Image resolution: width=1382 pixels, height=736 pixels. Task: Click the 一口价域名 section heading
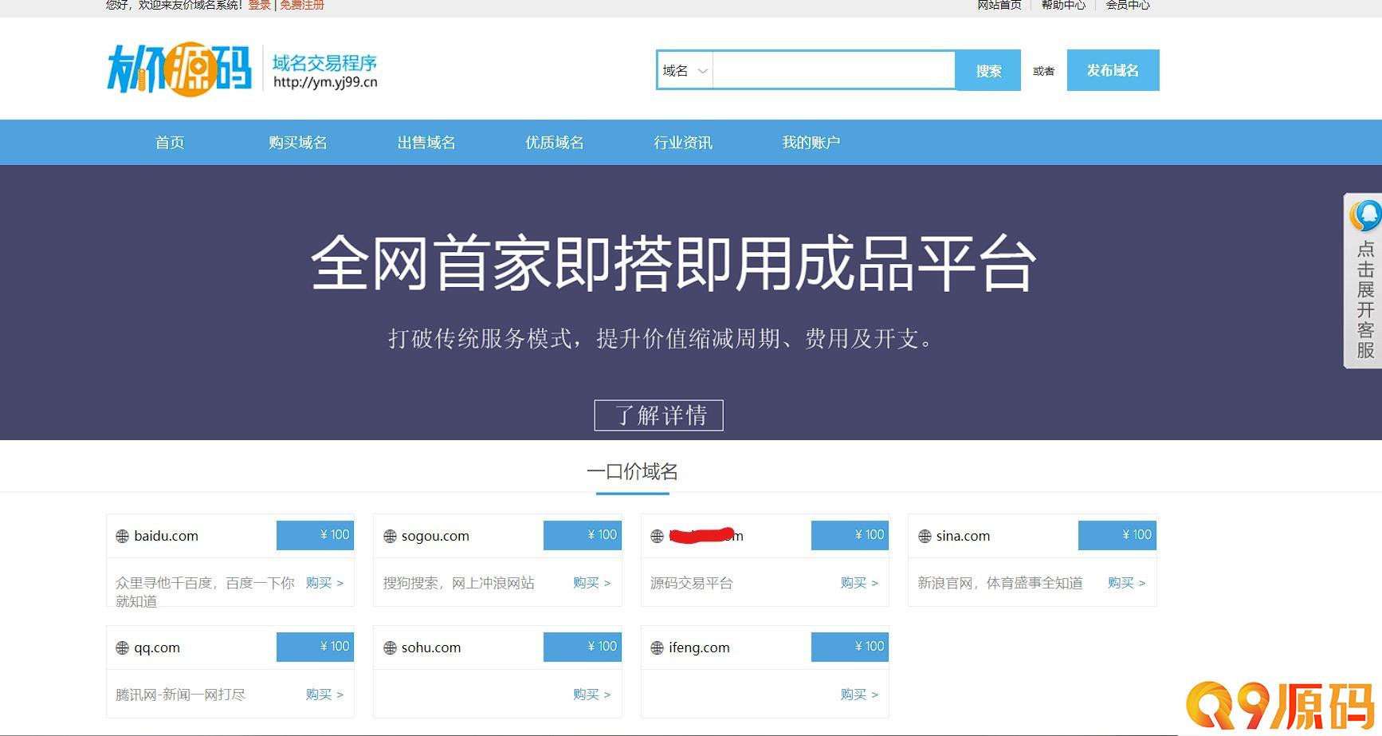click(x=633, y=472)
